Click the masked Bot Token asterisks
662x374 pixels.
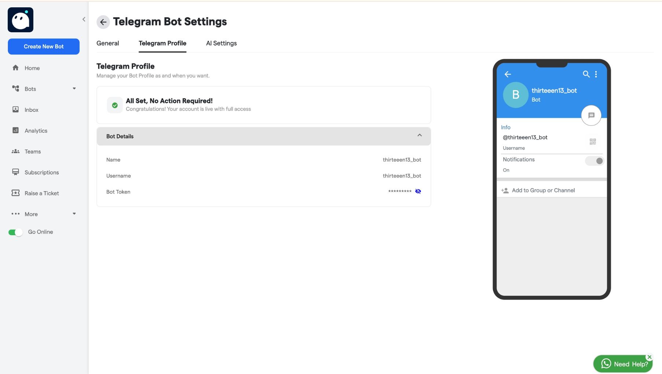point(400,191)
